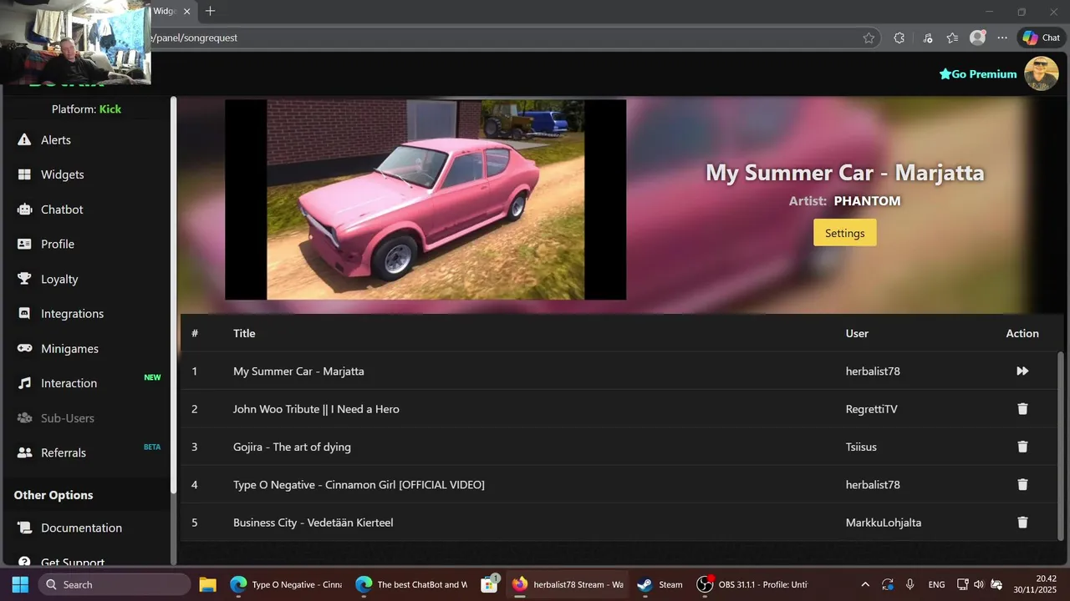Open Loyalty via the trophy icon
This screenshot has width=1070, height=601.
(x=24, y=279)
